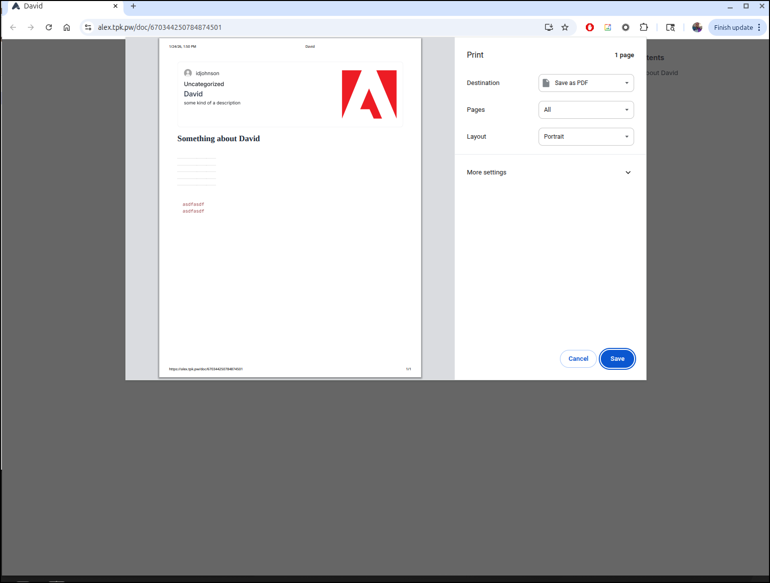770x583 pixels.
Task: Reload the page with the refresh icon
Action: (49, 27)
